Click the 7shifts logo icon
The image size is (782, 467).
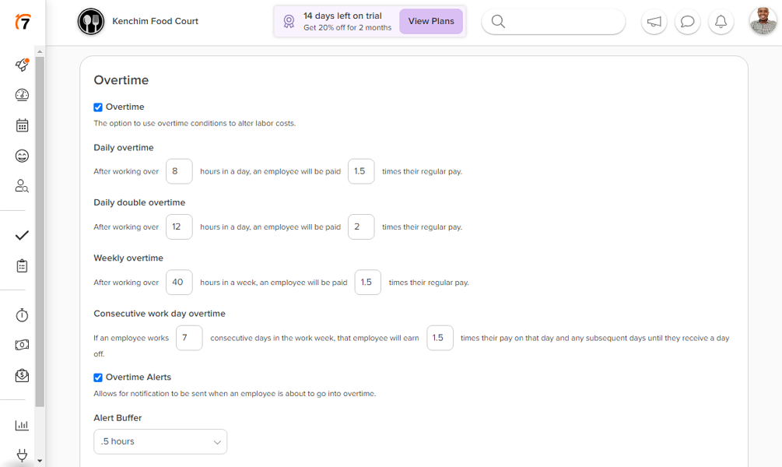(23, 22)
